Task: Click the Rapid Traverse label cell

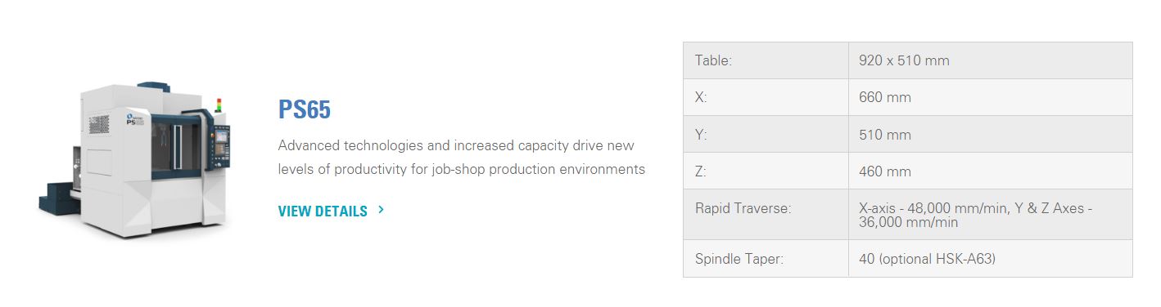Action: (766, 214)
